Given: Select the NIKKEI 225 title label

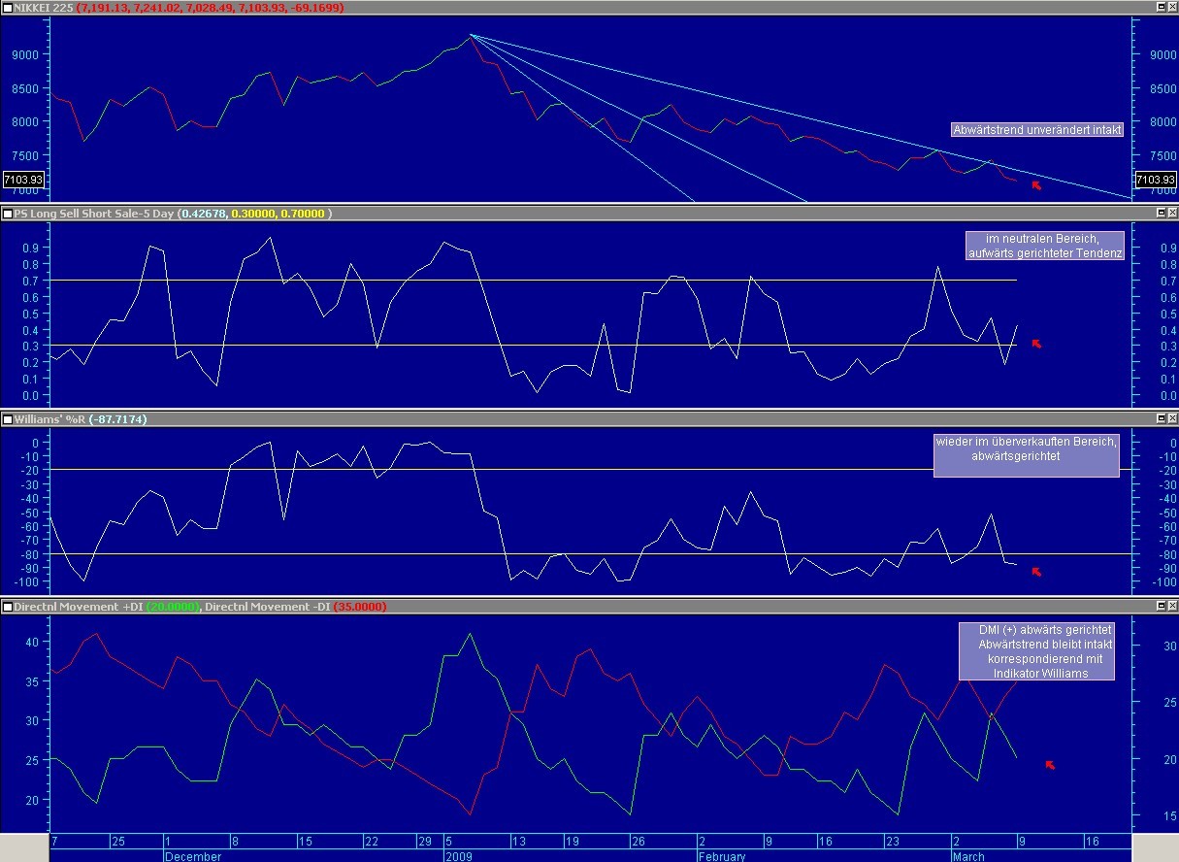Looking at the screenshot, I should (x=44, y=8).
